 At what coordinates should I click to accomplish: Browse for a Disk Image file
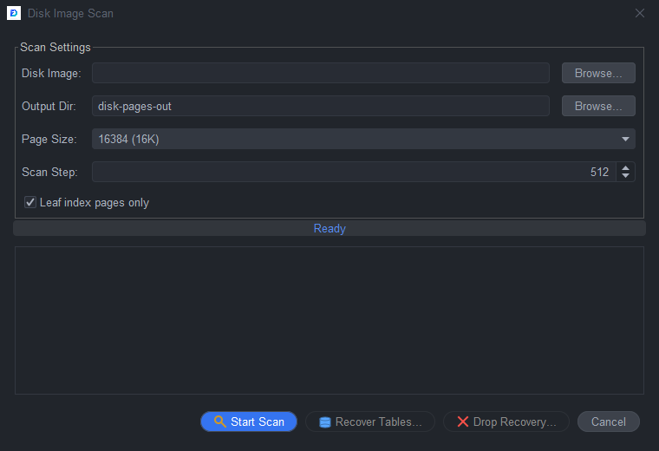598,73
